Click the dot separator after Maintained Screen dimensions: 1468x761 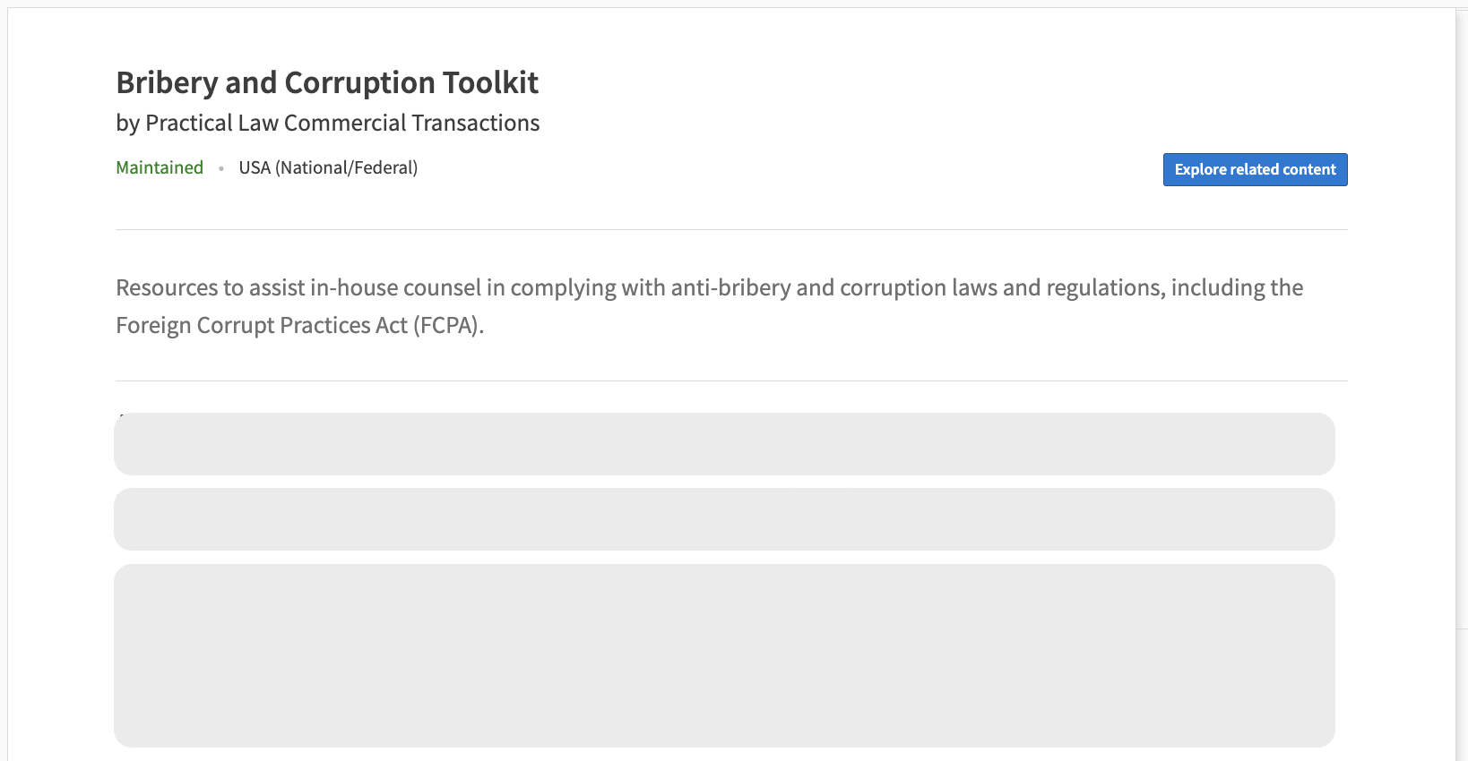(221, 168)
